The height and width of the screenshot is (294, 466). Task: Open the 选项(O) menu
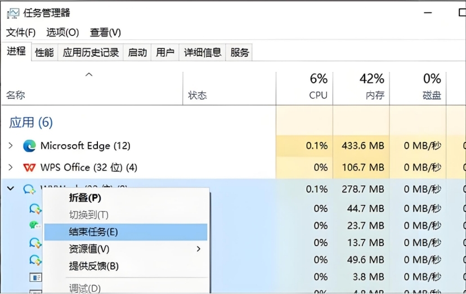(62, 33)
